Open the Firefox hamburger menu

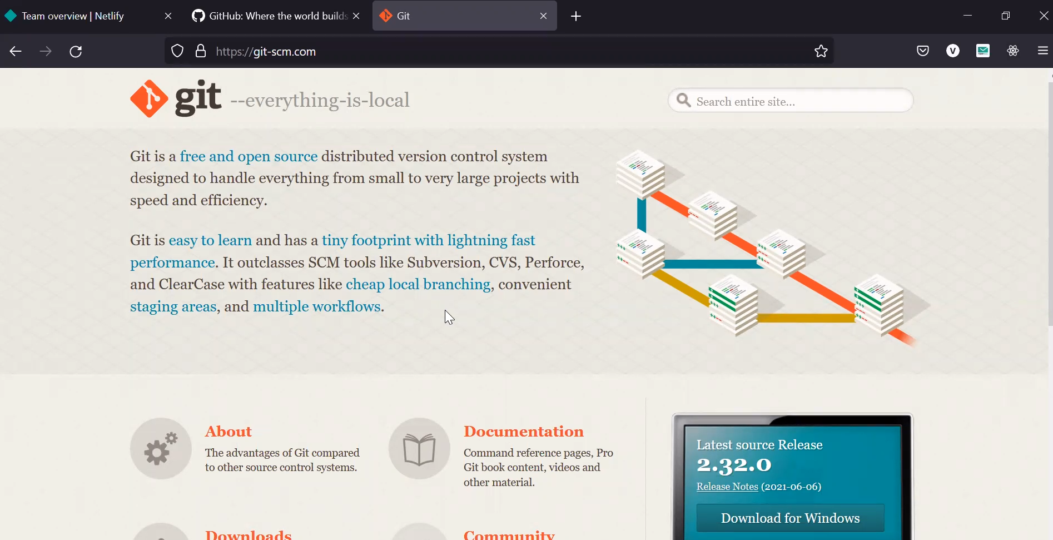point(1043,51)
